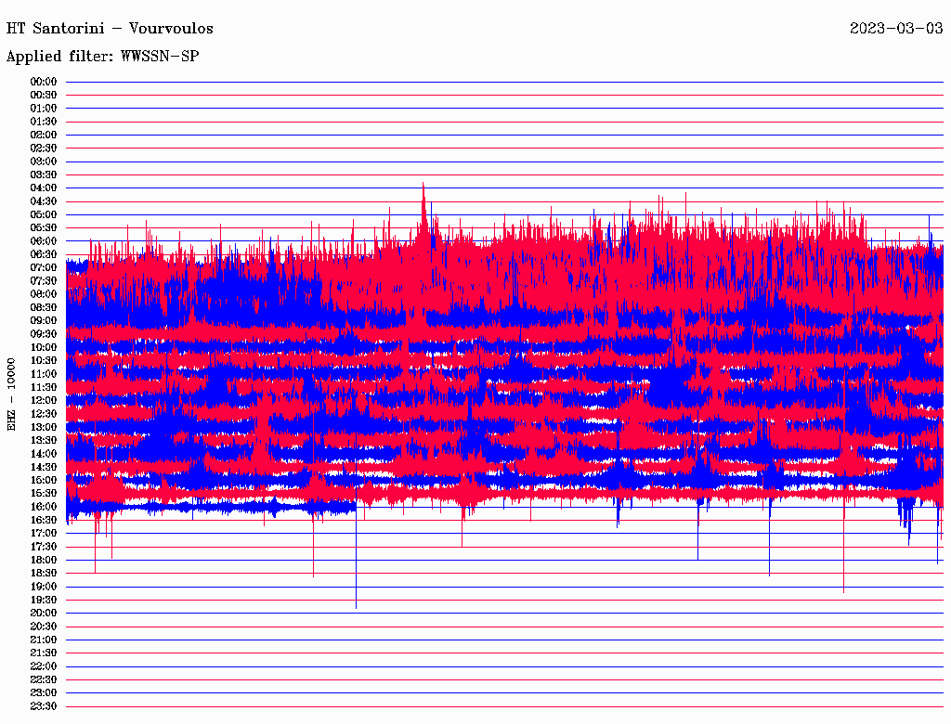
Task: Click the 03:00 time label
Action: pyautogui.click(x=44, y=162)
